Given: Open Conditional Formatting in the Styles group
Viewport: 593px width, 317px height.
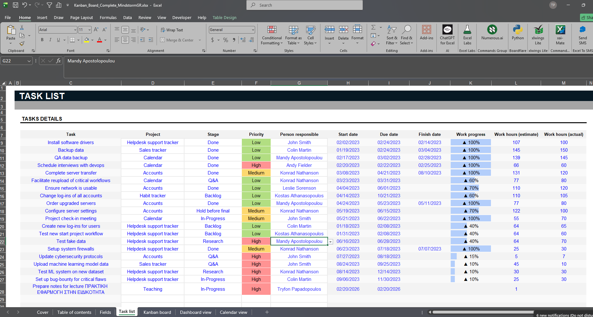Looking at the screenshot, I should (272, 35).
